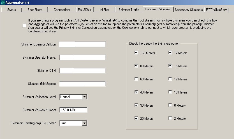Enable the 10 Meters band checkbox
Viewport: 234px width, 139px height.
pos(170,92)
